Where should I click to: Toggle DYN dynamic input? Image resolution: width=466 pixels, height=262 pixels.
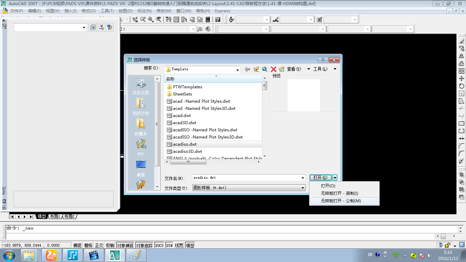tap(170, 245)
